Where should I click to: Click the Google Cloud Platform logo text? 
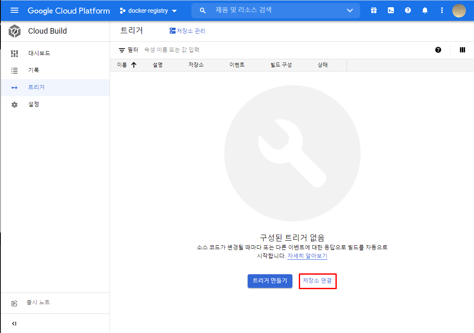coord(69,11)
